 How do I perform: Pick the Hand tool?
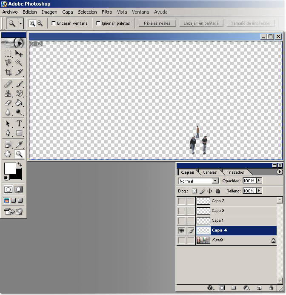8,154
